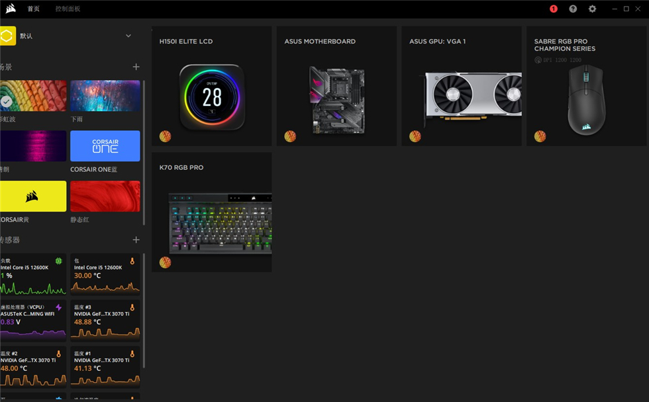The height and width of the screenshot is (402, 649).
Task: Add a new sensor with plus icon
Action: pyautogui.click(x=136, y=239)
